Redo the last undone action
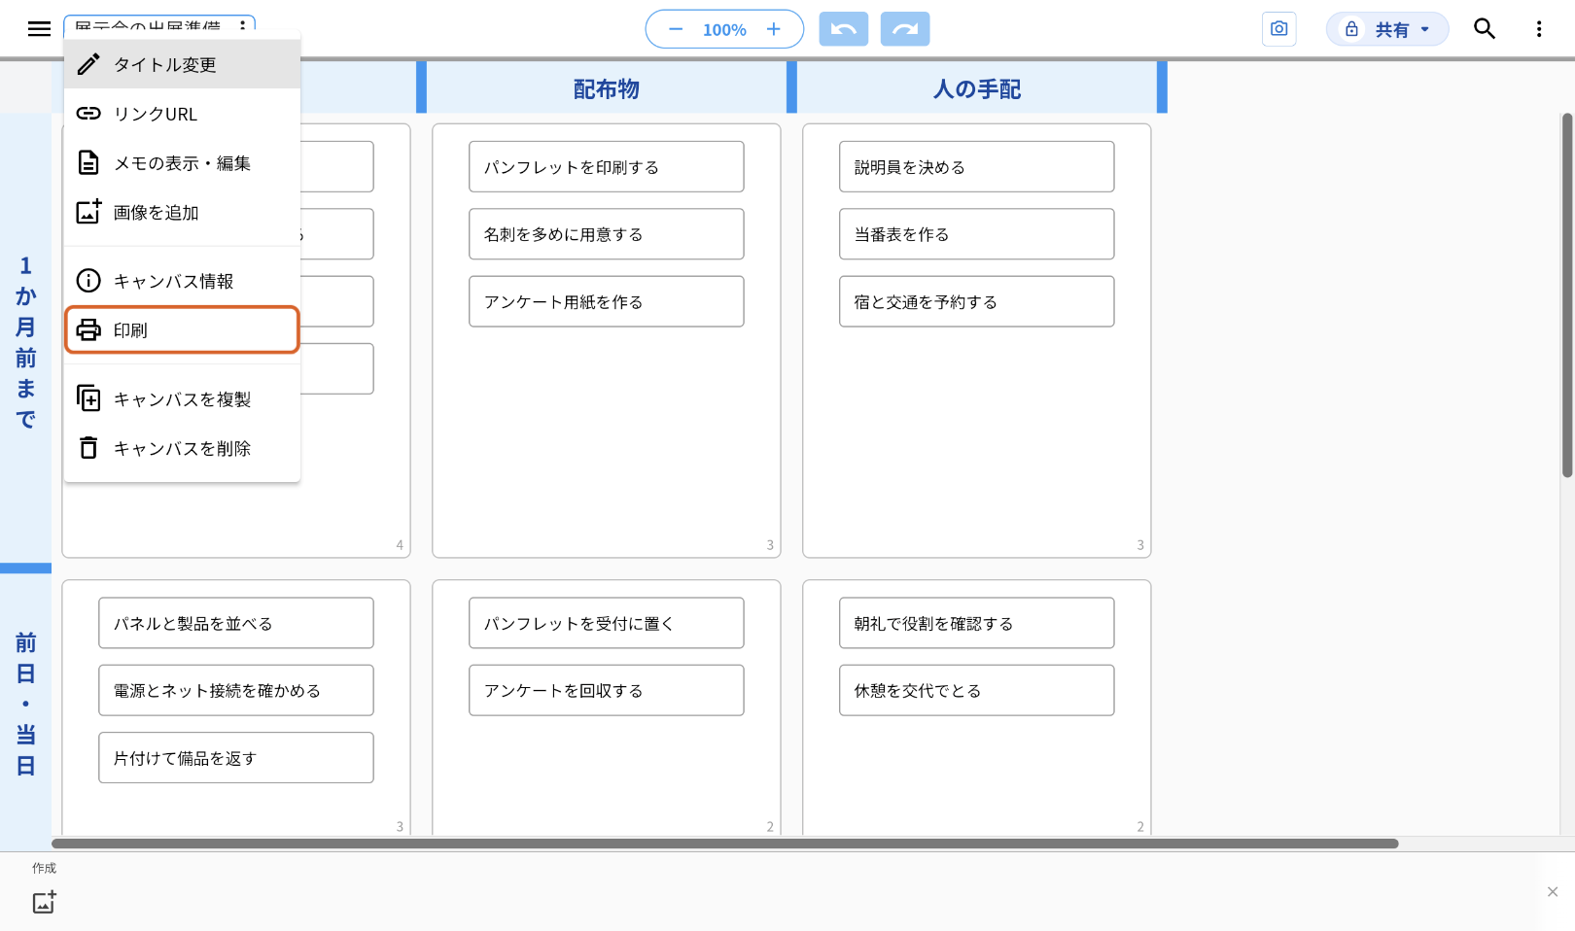This screenshot has width=1575, height=931. 905,29
